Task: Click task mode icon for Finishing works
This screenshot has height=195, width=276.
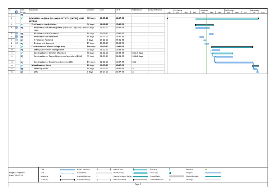Action: [x=22, y=69]
